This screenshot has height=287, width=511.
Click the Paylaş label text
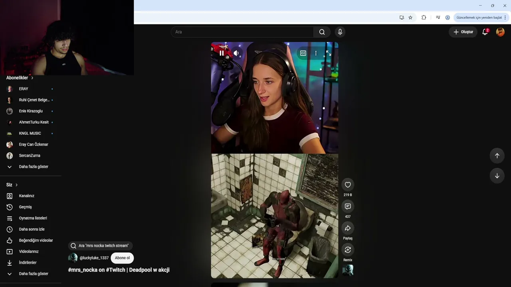tap(348, 238)
